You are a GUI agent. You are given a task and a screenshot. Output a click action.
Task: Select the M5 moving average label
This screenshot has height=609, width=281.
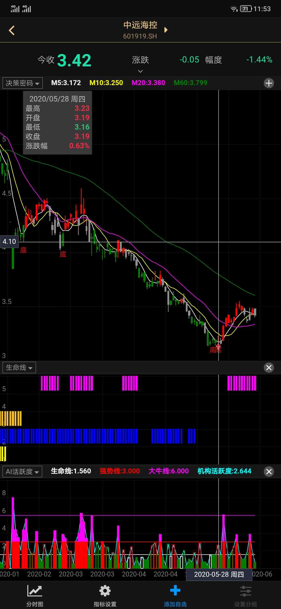66,83
